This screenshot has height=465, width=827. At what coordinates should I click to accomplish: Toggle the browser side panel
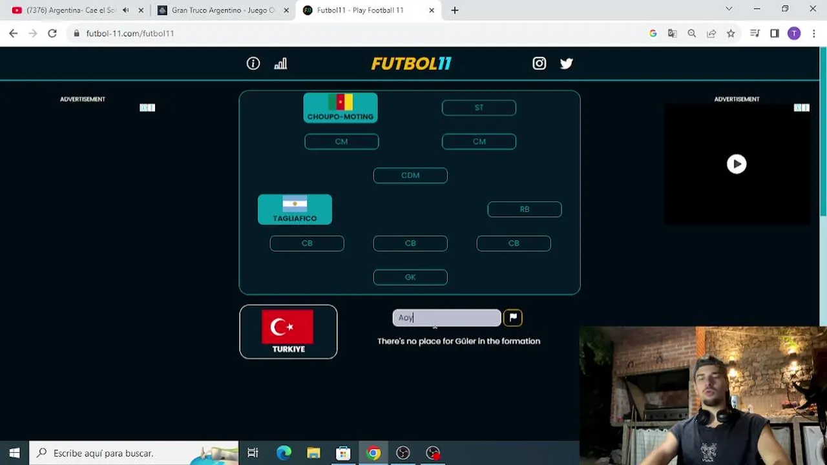(x=775, y=34)
